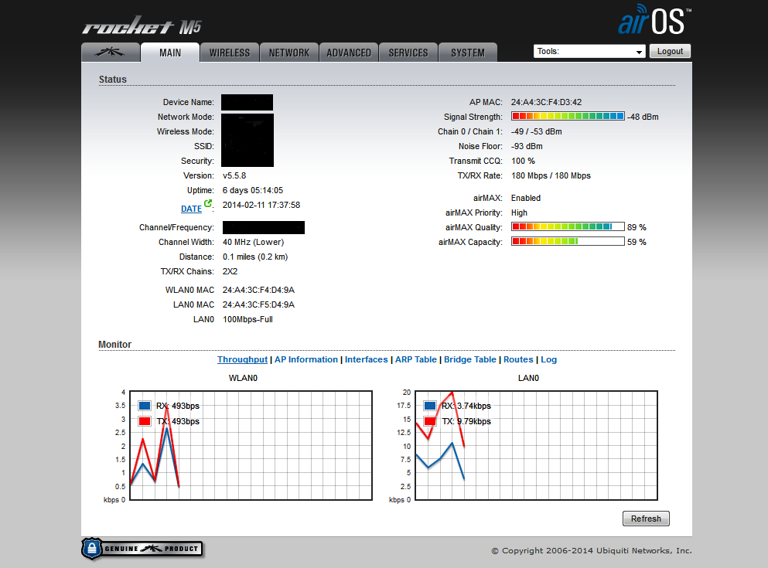Click the uptime value 6 days 05:14:05
The height and width of the screenshot is (568, 768).
pos(253,190)
